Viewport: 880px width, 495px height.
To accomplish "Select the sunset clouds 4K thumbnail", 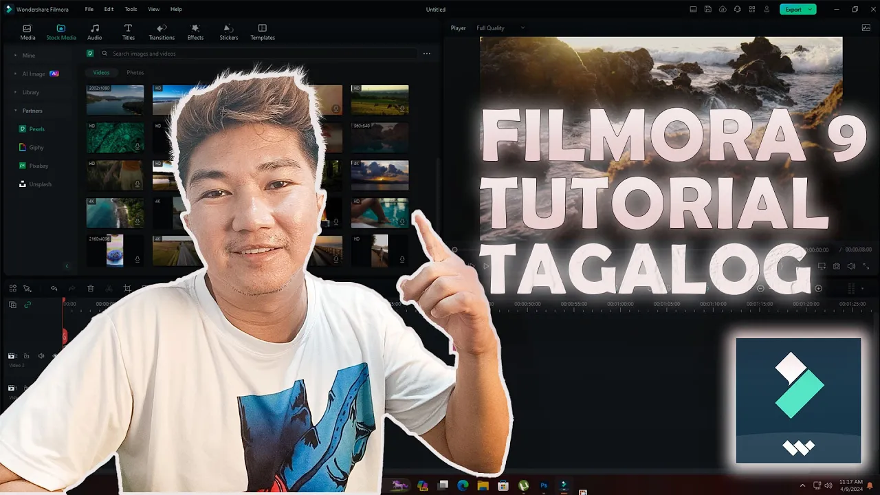I will pos(379,175).
